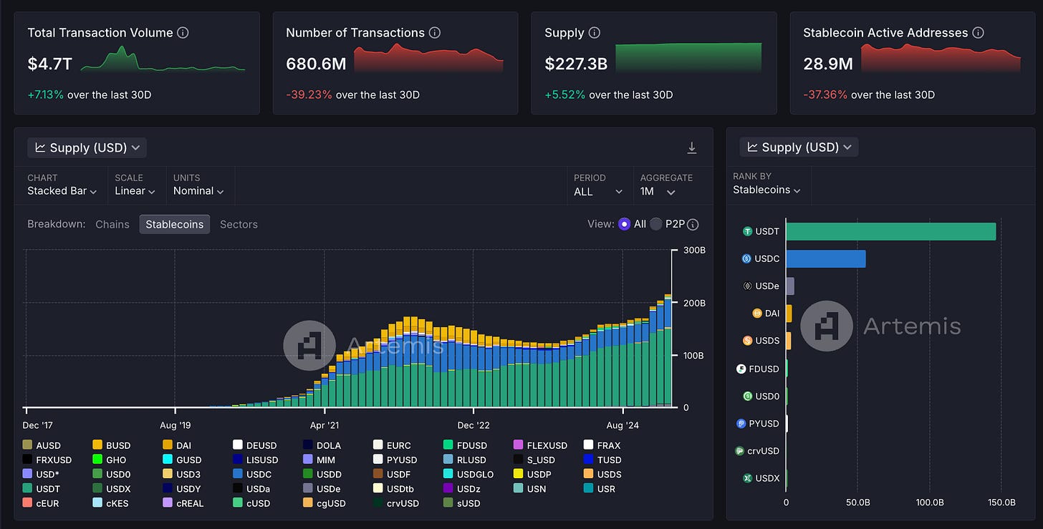Toggle the USDT legend entry
Image resolution: width=1043 pixels, height=529 pixels.
[x=42, y=489]
